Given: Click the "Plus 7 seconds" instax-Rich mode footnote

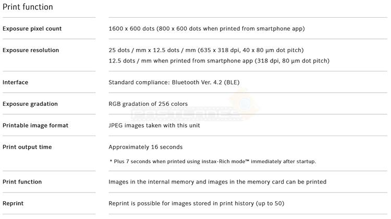Looking at the screenshot, I should (213, 162).
